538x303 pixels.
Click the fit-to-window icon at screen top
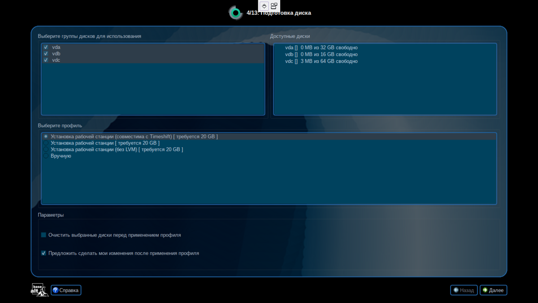click(x=264, y=6)
